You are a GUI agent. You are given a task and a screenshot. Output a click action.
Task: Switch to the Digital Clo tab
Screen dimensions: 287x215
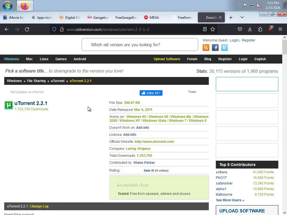pos(70,18)
